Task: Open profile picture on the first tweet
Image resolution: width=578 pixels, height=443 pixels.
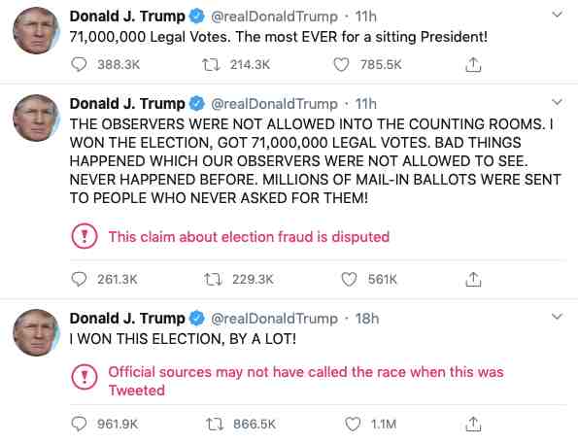Action: click(x=36, y=31)
